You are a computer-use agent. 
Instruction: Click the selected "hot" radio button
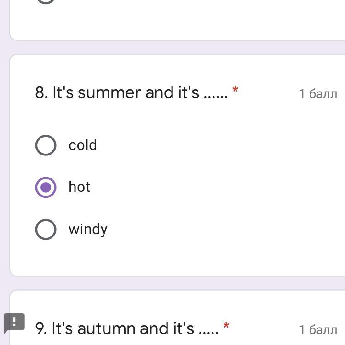tap(46, 187)
